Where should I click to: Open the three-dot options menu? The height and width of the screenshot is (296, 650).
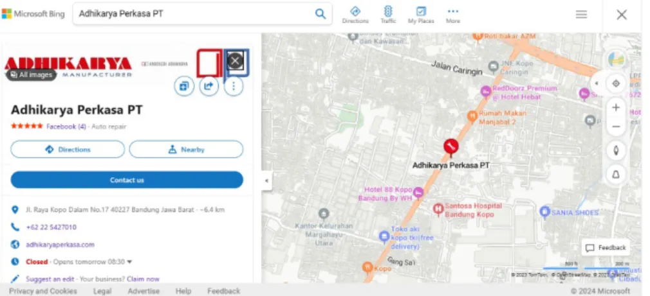(x=234, y=86)
